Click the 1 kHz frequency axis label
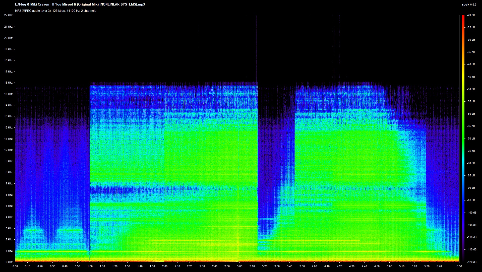This screenshot has width=482, height=272. coord(9,251)
